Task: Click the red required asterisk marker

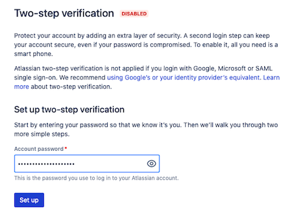Action: (x=66, y=148)
